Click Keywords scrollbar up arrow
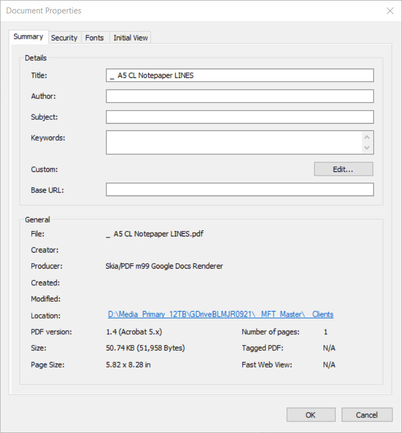The height and width of the screenshot is (433, 402). pos(367,137)
